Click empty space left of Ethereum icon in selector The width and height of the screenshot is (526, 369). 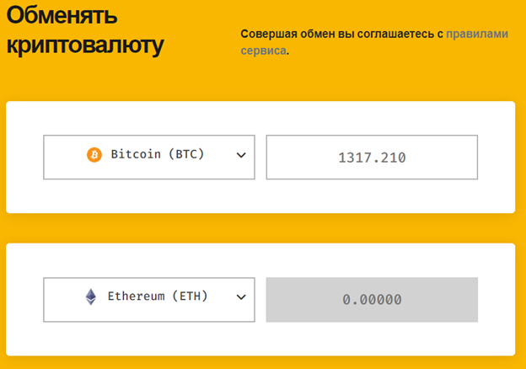(x=63, y=298)
